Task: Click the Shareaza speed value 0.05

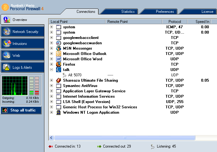Action: click(205, 80)
